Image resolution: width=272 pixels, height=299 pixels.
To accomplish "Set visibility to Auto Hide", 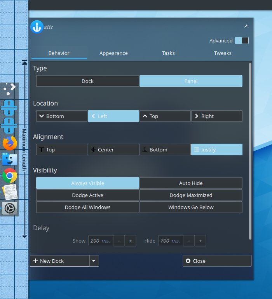I will (191, 183).
